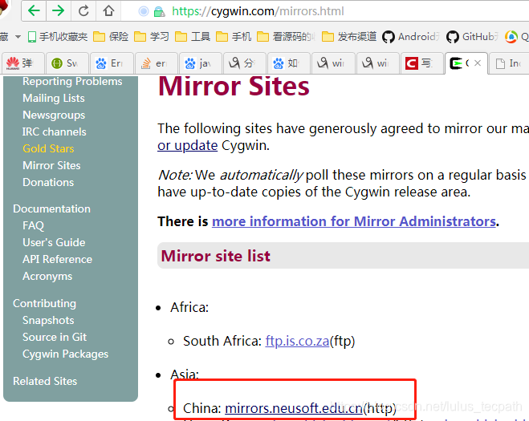This screenshot has height=421, width=529.
Task: Click the 'Mirror Sites' page title
Action: click(234, 87)
